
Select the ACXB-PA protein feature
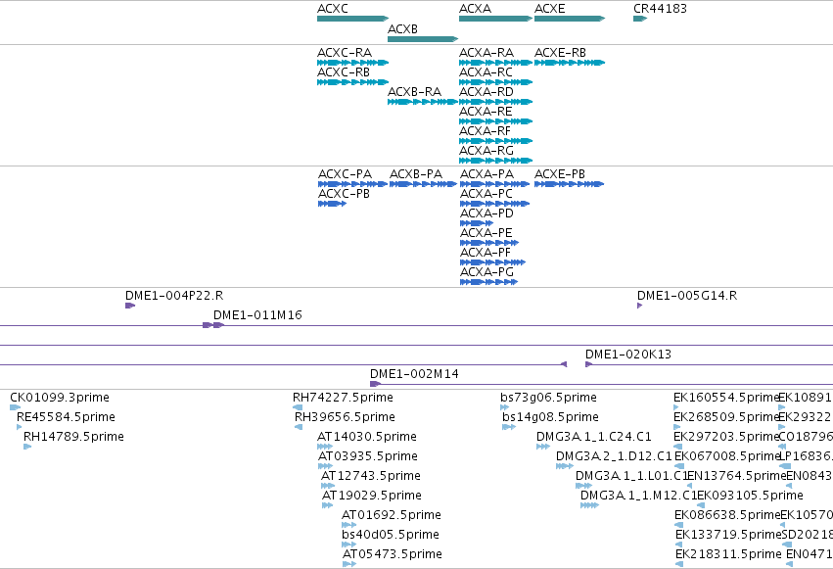(x=423, y=184)
